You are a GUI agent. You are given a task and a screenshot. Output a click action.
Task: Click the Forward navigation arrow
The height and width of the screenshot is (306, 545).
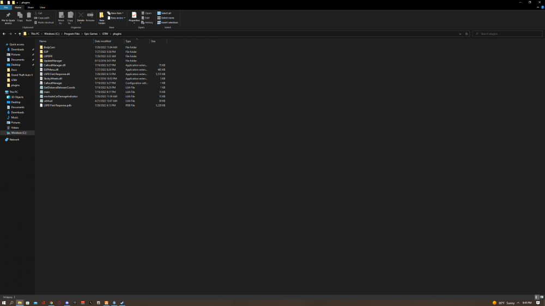tap(10, 34)
